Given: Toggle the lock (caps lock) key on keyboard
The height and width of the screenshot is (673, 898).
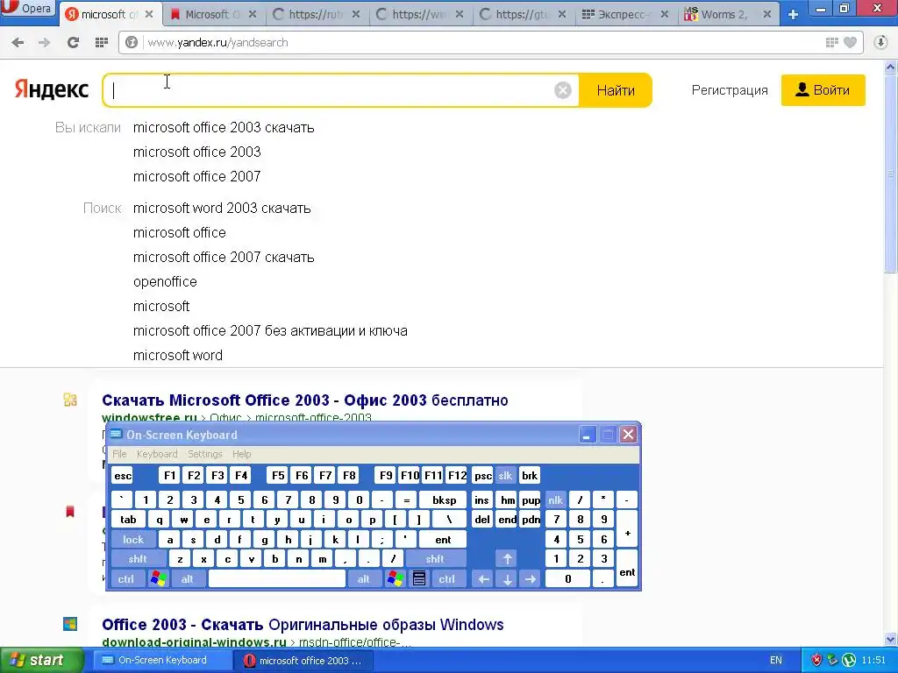Looking at the screenshot, I should (133, 539).
